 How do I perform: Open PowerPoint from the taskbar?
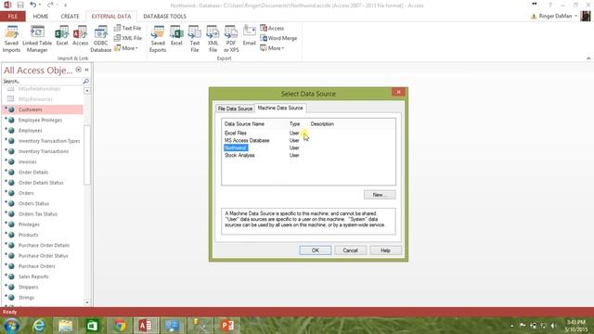[226, 326]
